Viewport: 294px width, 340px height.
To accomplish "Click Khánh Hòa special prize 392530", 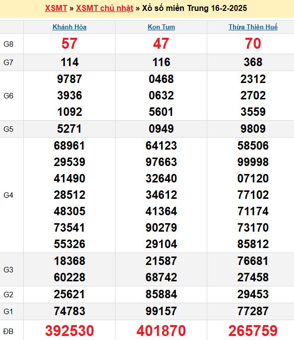I will [x=69, y=331].
